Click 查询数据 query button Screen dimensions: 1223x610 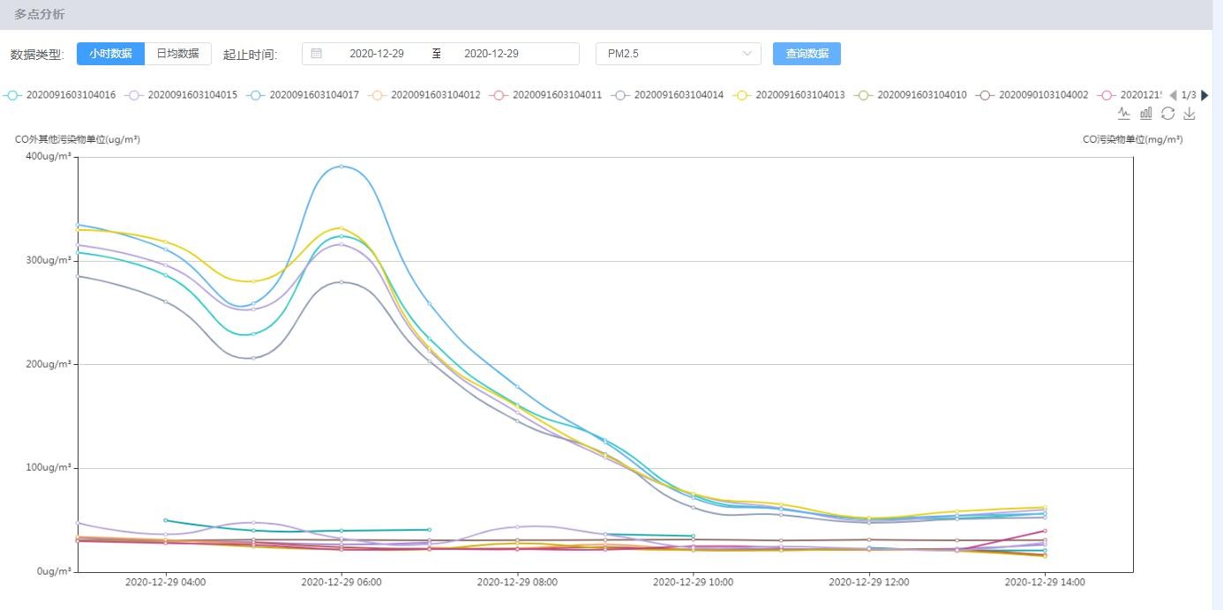(807, 54)
